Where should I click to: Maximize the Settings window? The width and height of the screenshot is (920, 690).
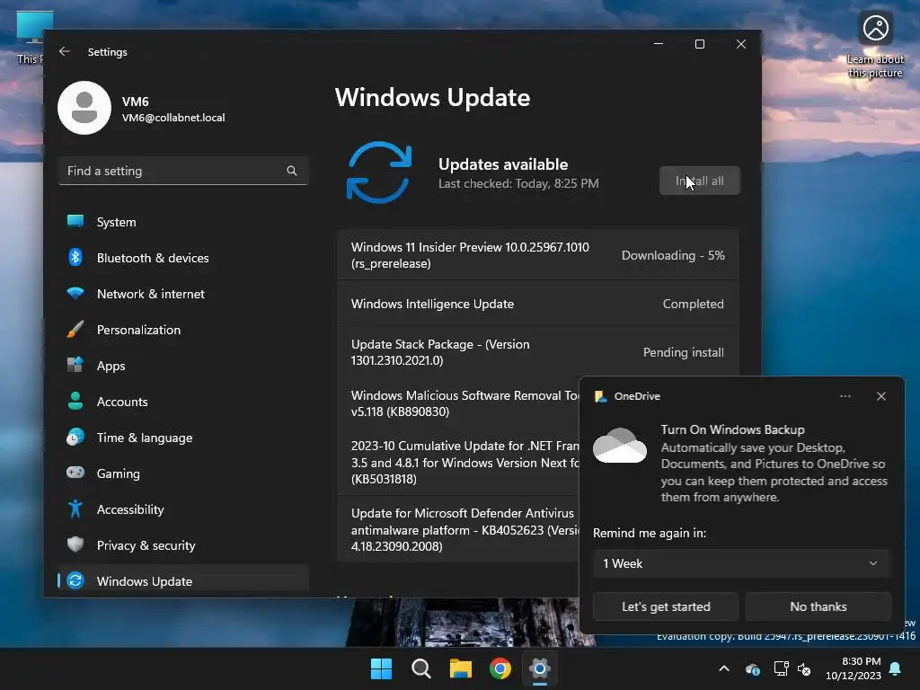coord(699,44)
